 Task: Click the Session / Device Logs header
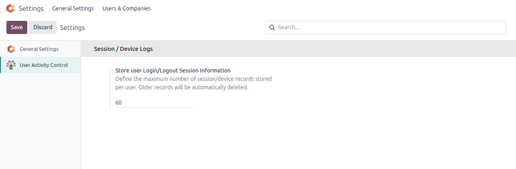(x=123, y=49)
